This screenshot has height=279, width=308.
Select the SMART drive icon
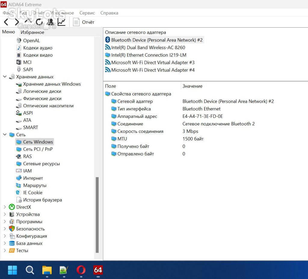(19, 128)
